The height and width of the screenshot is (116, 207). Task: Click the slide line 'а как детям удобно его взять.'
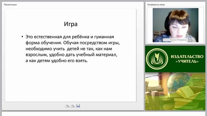tap(57, 61)
